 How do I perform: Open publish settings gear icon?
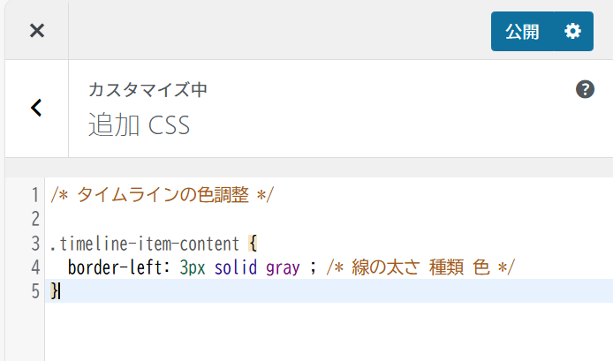(x=573, y=32)
